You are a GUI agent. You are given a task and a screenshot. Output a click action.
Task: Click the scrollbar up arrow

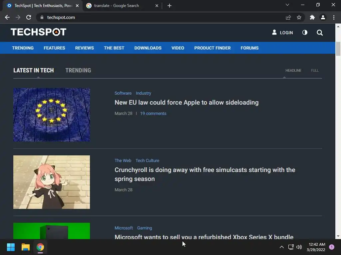pyautogui.click(x=338, y=27)
